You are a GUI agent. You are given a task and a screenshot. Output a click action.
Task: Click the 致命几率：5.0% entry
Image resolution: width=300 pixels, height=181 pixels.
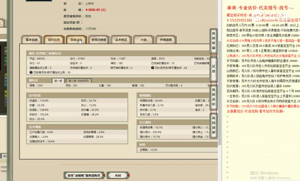point(149,114)
